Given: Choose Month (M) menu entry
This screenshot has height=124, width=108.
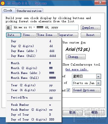Looking at the screenshot, I should coord(34,63).
